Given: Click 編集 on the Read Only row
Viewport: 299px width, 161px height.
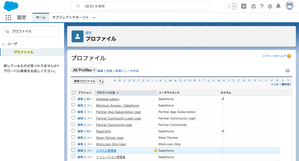Looking at the screenshot, I should [80, 131].
